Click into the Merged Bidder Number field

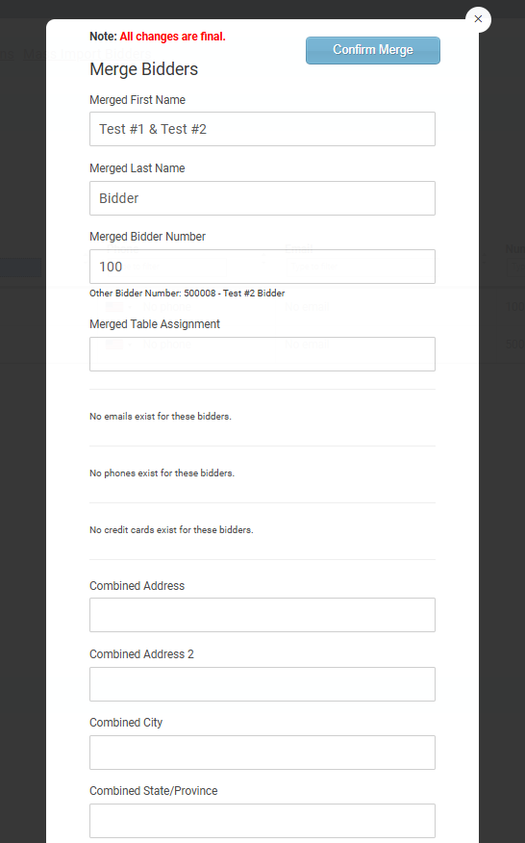click(x=262, y=267)
